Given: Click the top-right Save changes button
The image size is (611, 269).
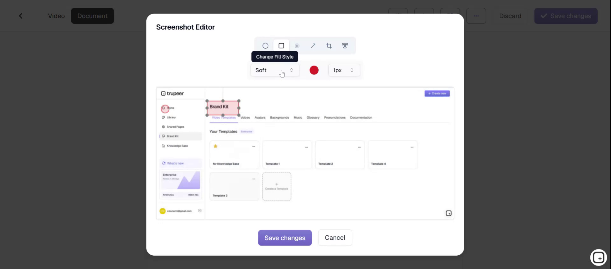Looking at the screenshot, I should point(566,16).
